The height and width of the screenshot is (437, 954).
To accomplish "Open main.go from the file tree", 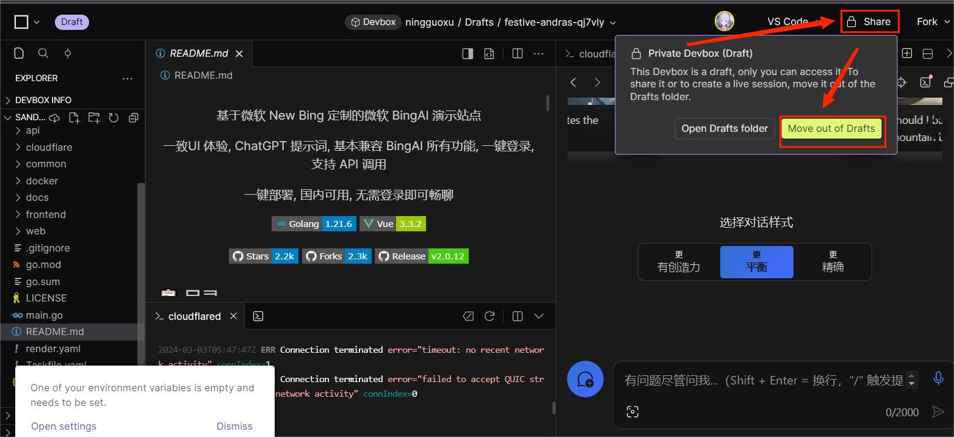I will [x=44, y=315].
